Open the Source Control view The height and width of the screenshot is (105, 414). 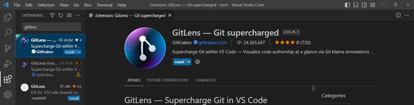pos(8,48)
